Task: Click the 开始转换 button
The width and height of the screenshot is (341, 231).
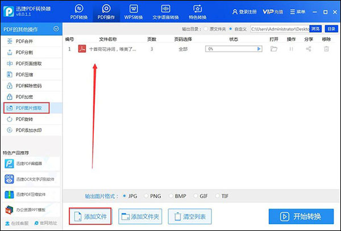Action: (301, 216)
